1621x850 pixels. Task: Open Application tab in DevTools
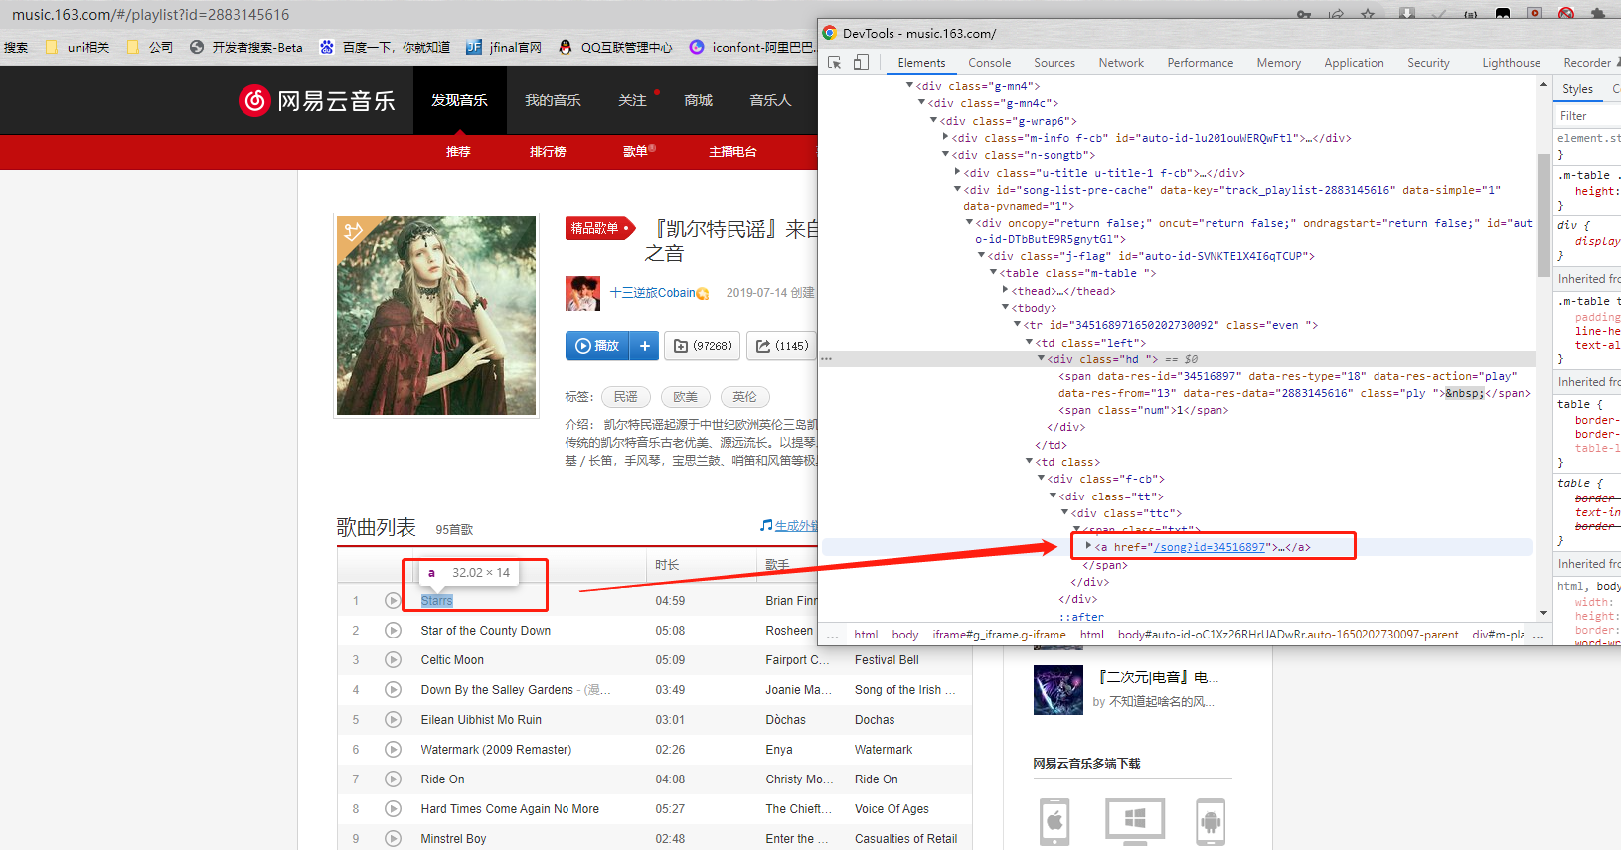click(x=1354, y=62)
